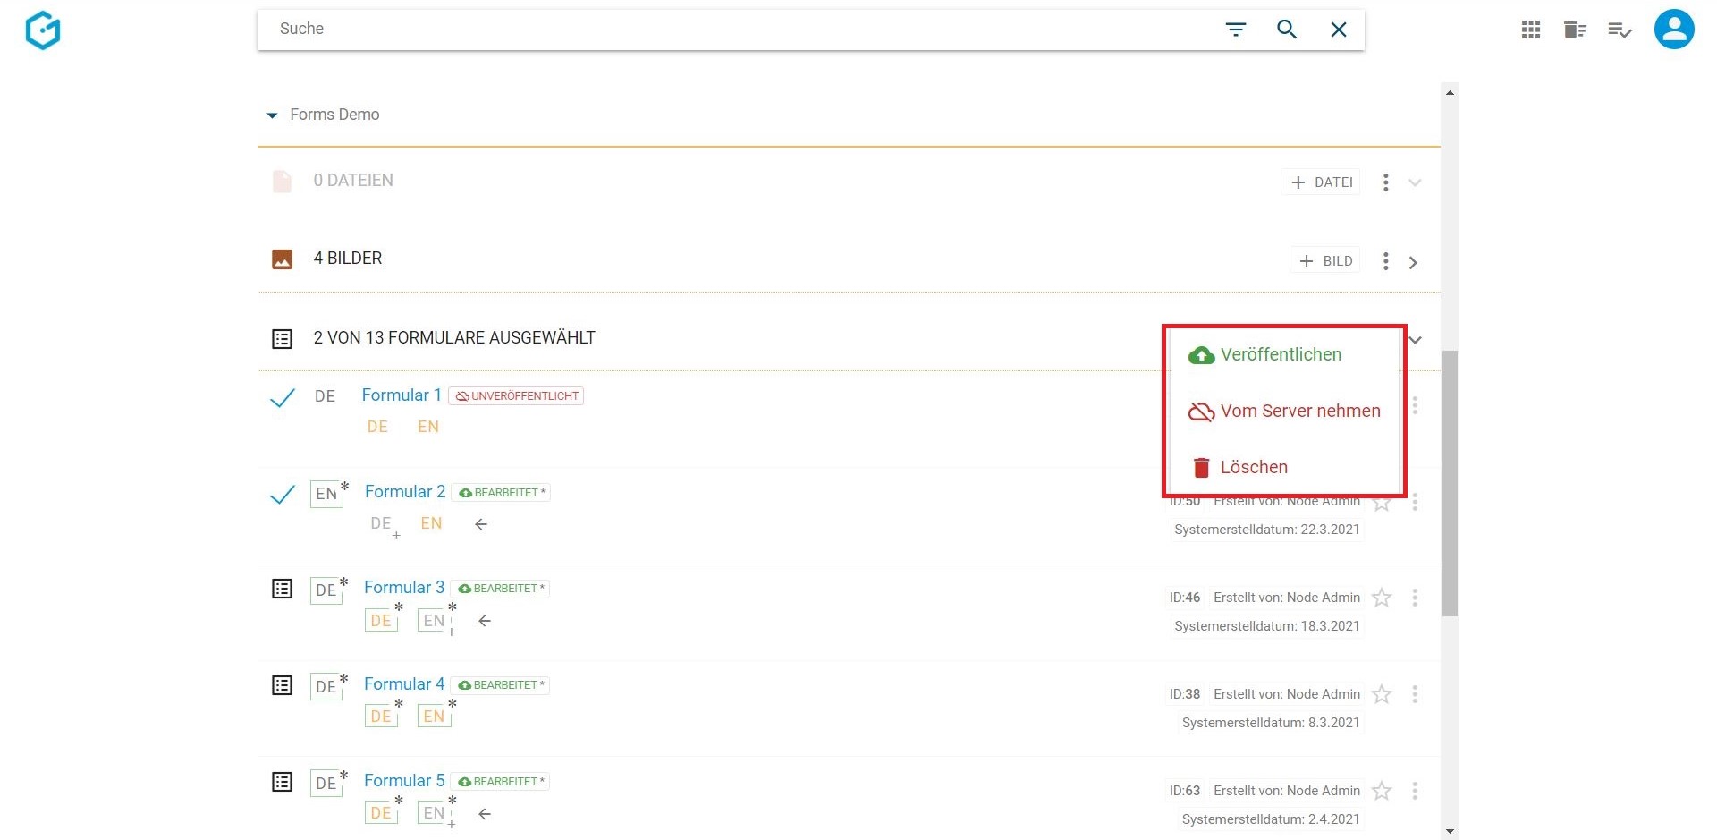
Task: Uncheck the selected Formular 2
Action: [x=283, y=494]
